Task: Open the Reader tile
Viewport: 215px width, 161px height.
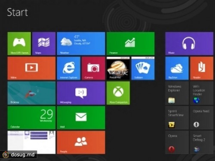Action: tap(202, 68)
